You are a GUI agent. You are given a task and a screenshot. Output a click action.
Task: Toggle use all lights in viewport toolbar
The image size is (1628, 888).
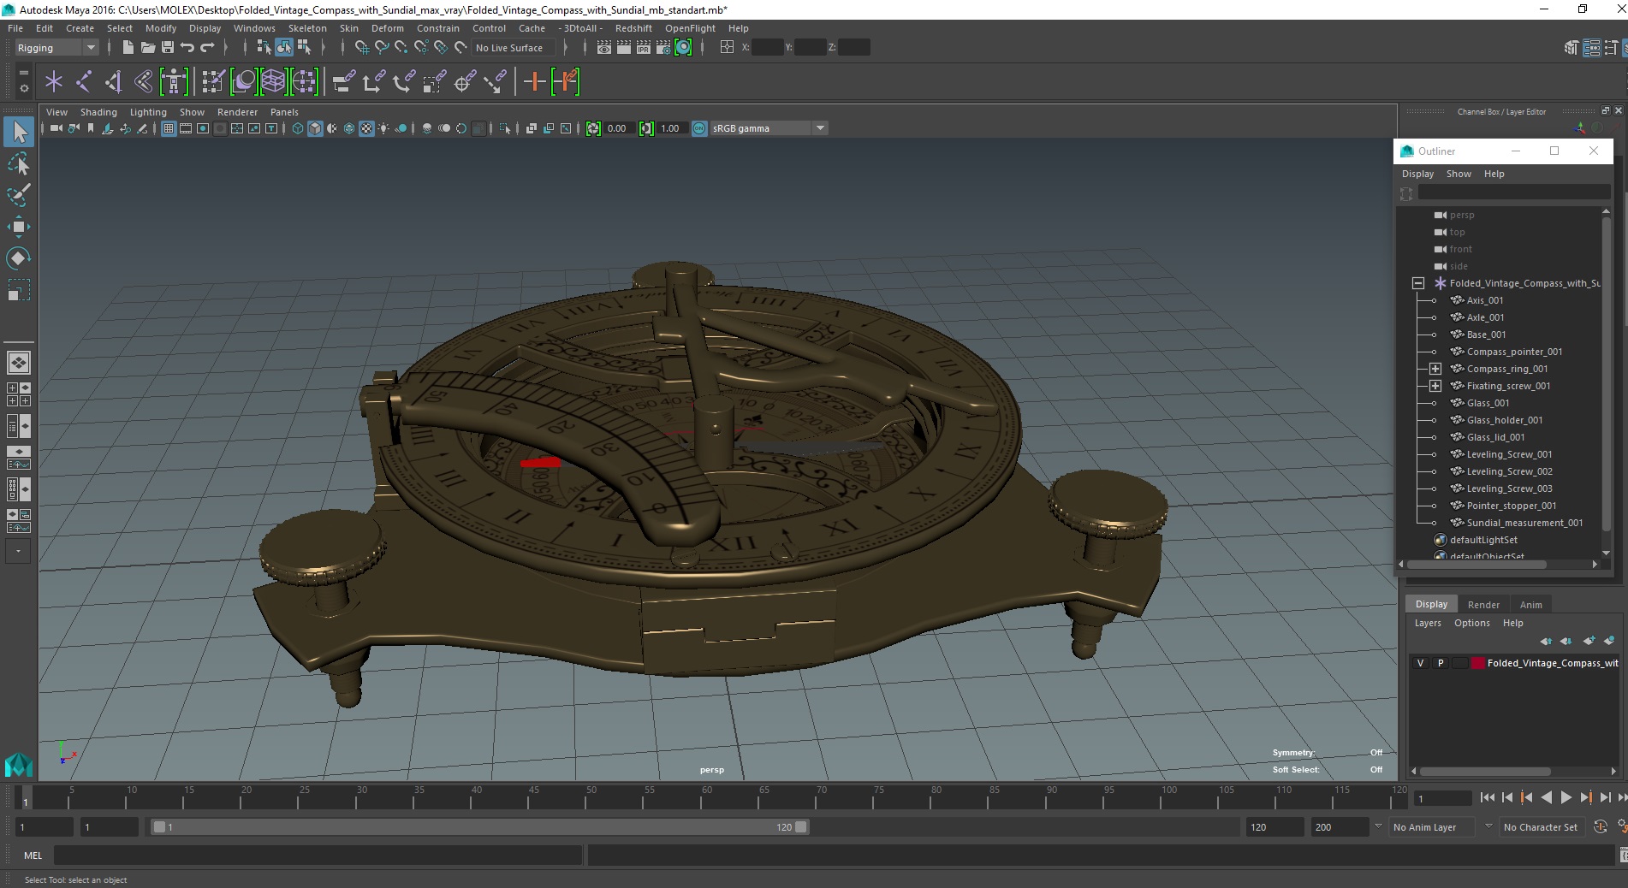383,128
